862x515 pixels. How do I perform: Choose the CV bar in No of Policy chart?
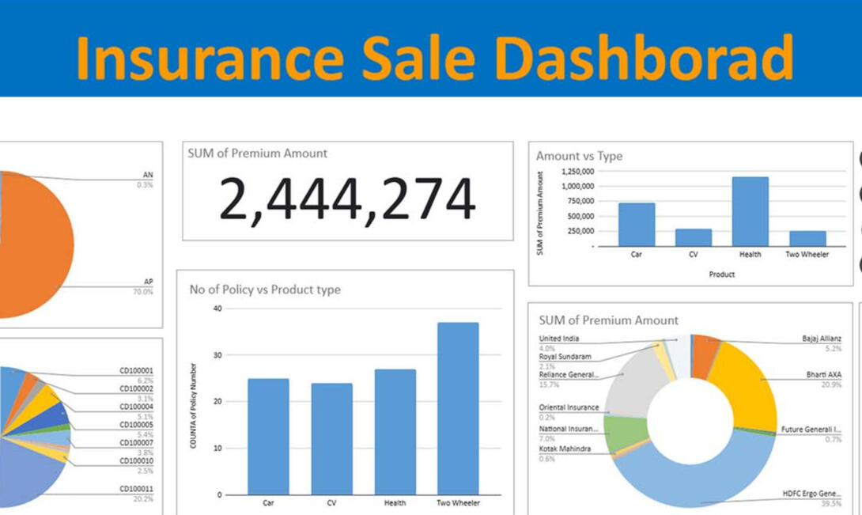click(331, 439)
